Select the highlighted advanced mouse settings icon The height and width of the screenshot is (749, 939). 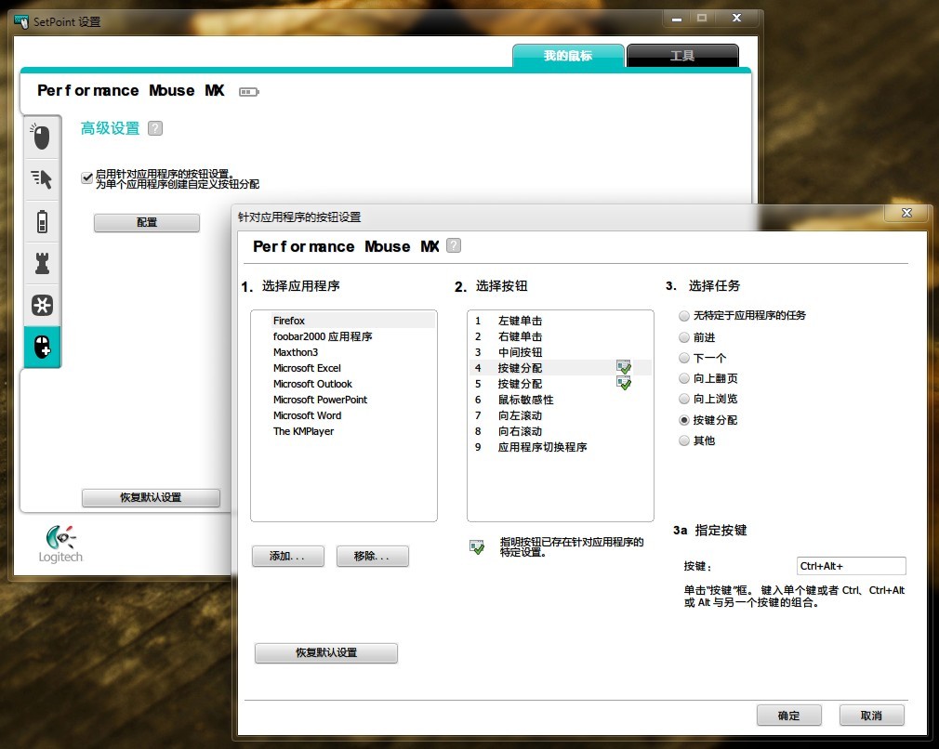click(42, 347)
